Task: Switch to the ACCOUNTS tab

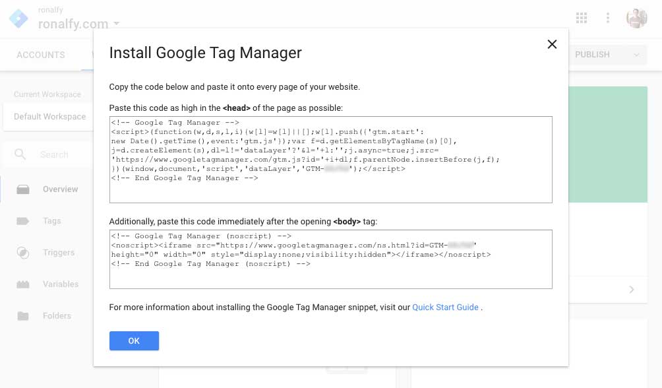Action: (x=40, y=55)
